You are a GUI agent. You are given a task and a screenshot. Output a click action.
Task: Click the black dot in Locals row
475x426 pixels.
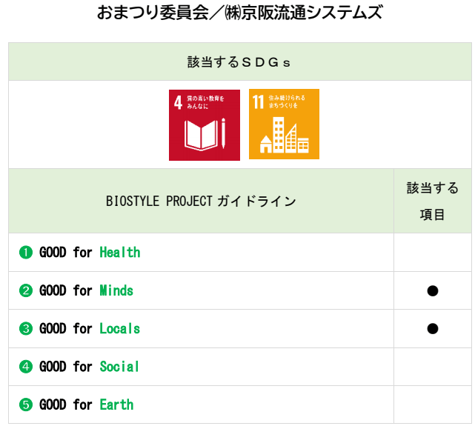click(433, 328)
